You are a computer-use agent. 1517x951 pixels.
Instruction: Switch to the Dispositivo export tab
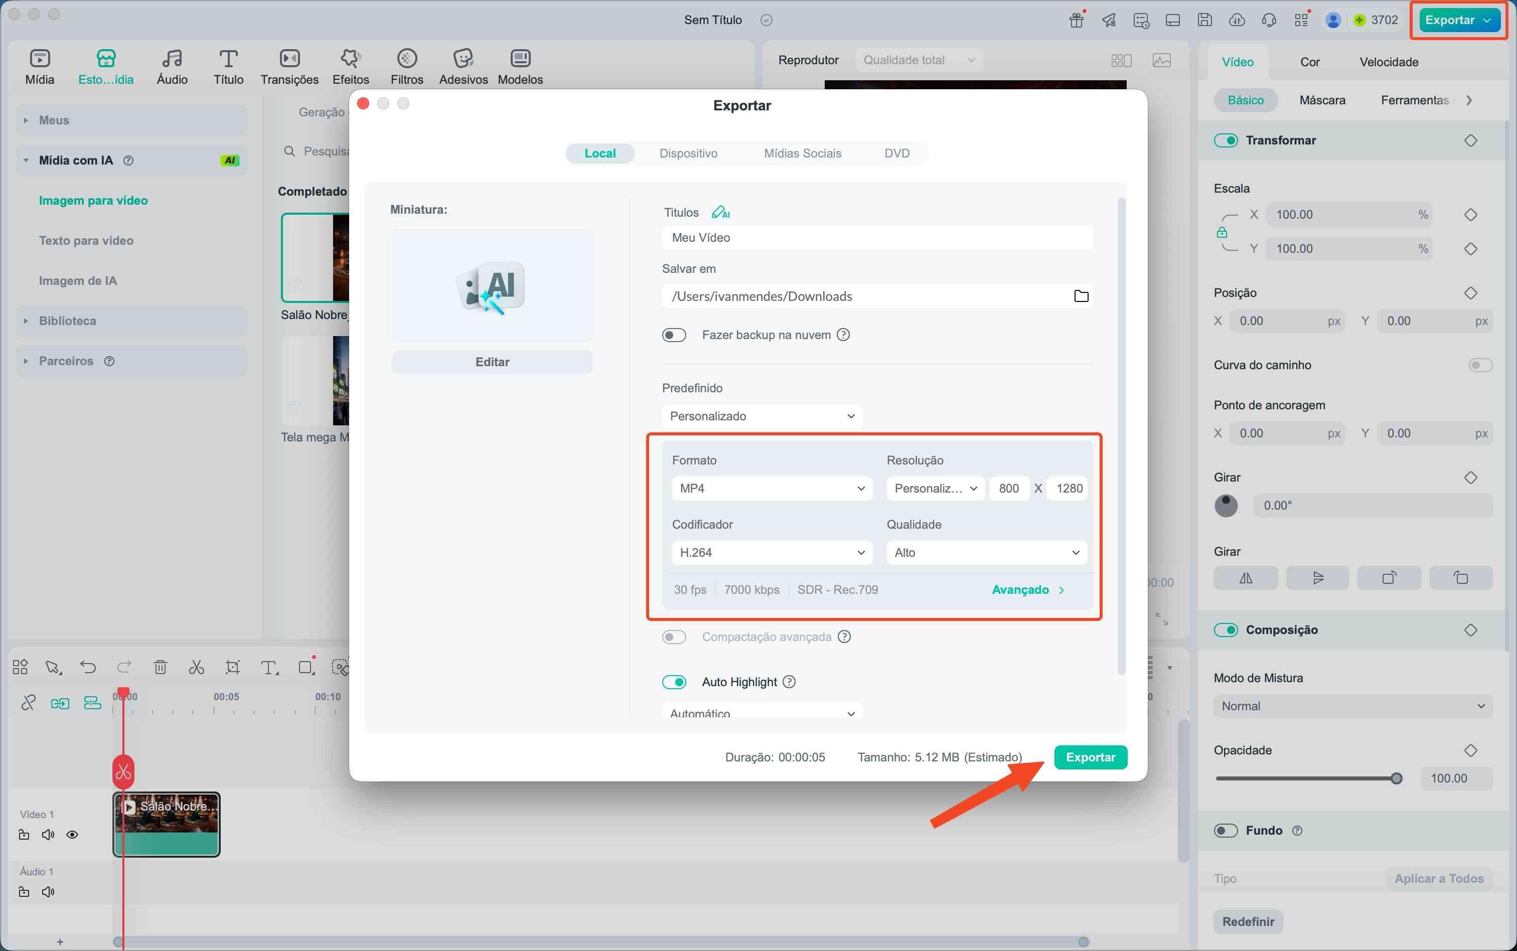pos(688,153)
